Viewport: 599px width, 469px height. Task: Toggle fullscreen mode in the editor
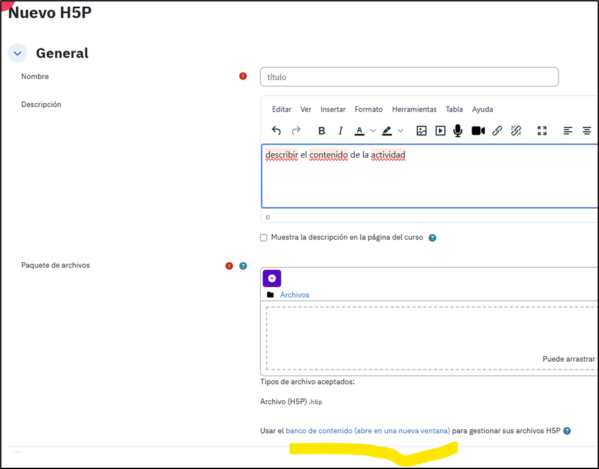click(542, 130)
